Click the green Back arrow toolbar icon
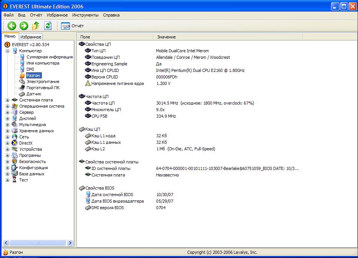358x258 pixels. tap(12, 26)
